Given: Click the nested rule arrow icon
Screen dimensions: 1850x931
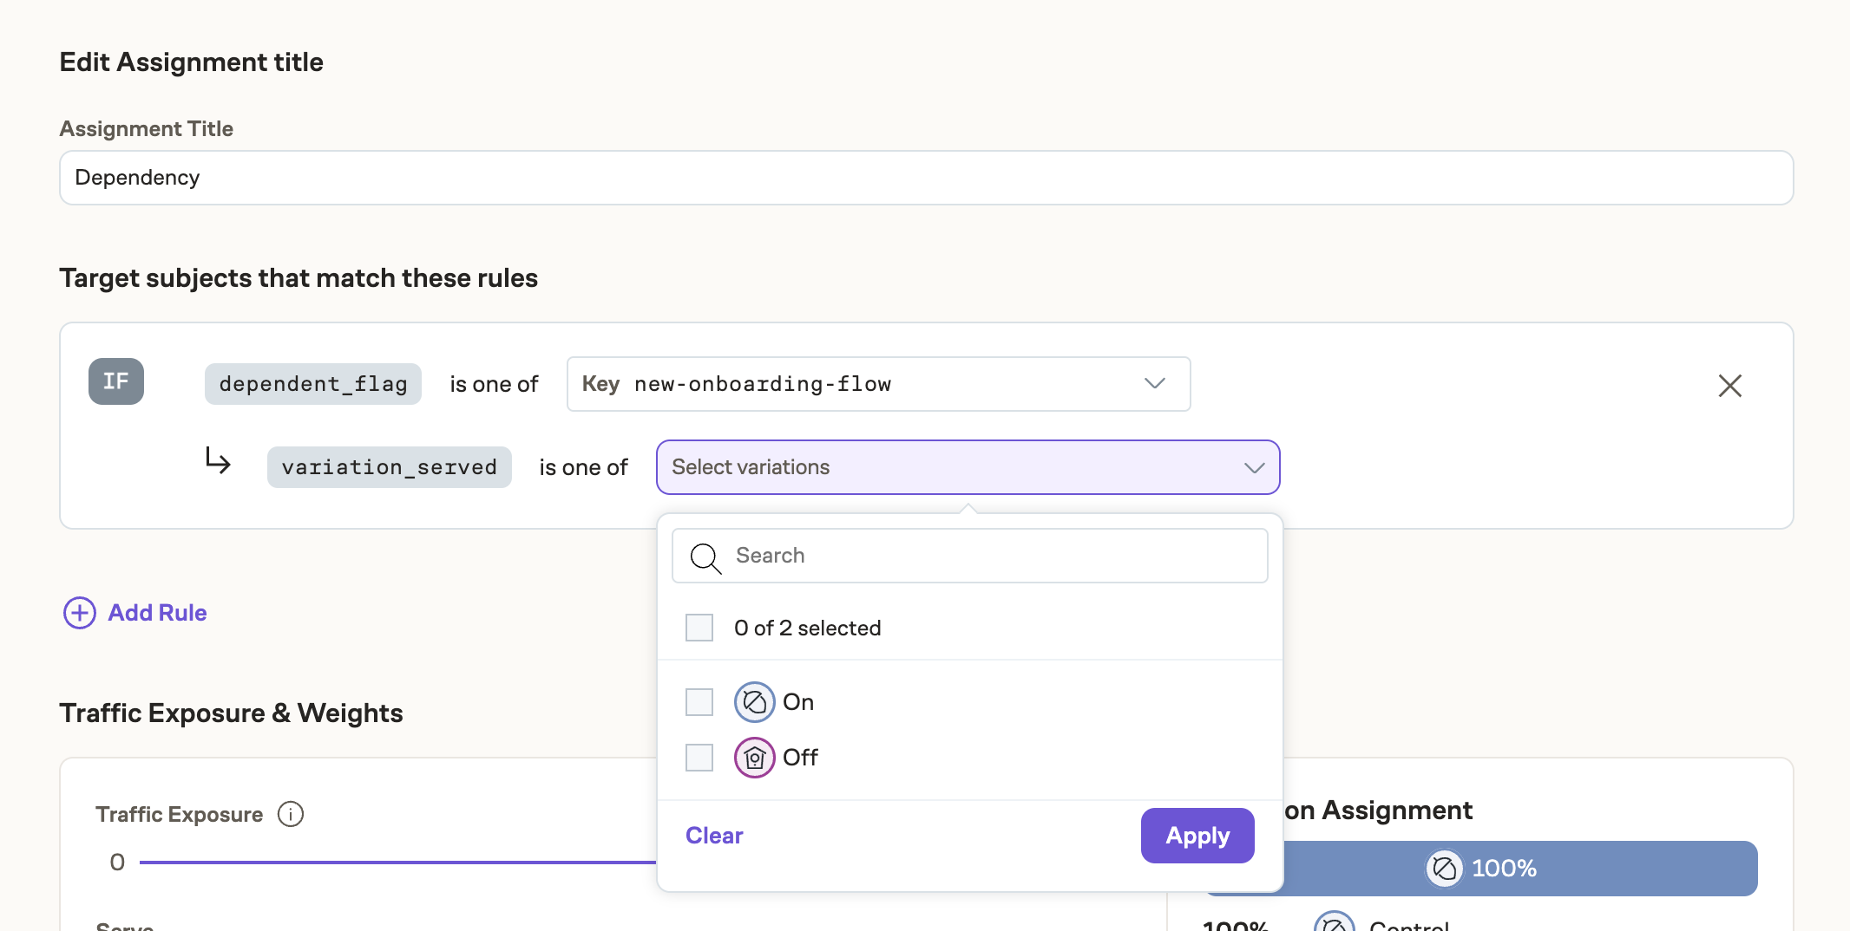Looking at the screenshot, I should pos(219,462).
